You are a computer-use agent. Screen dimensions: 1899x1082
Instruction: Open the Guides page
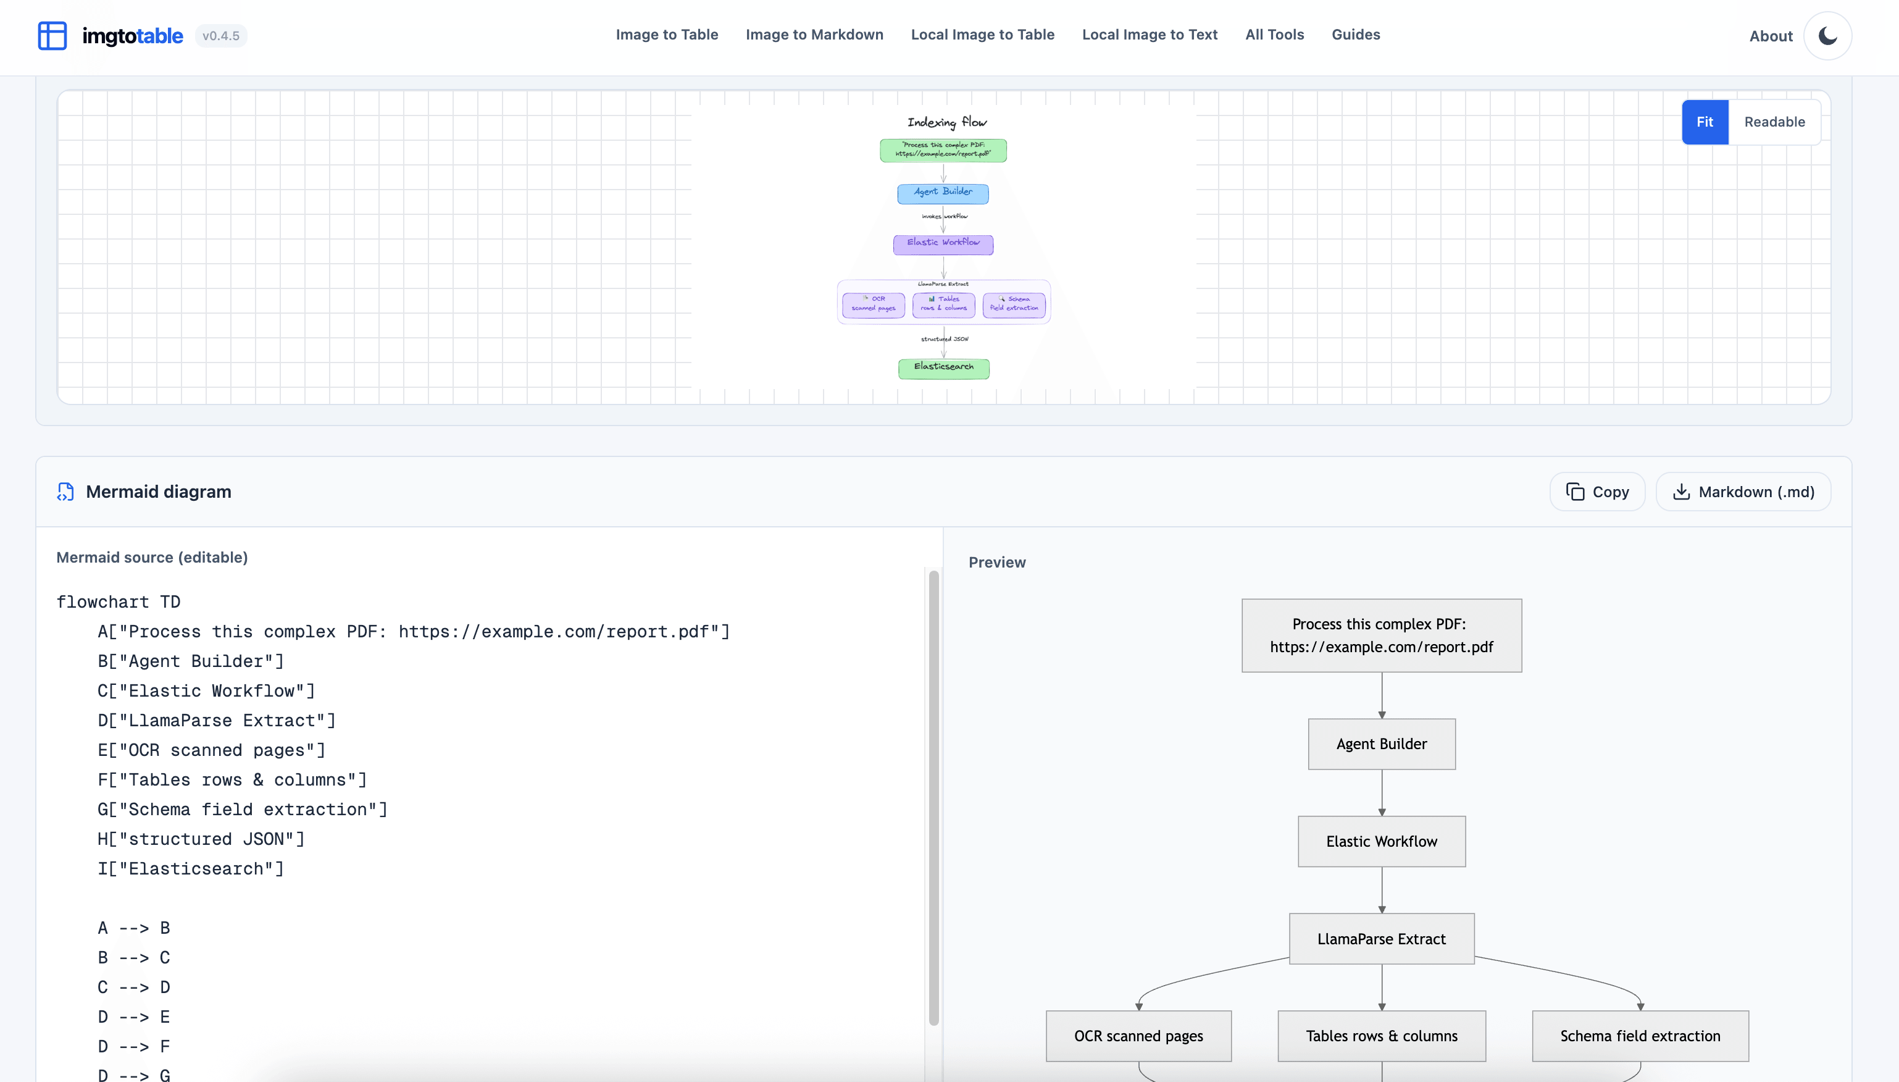[x=1355, y=35]
